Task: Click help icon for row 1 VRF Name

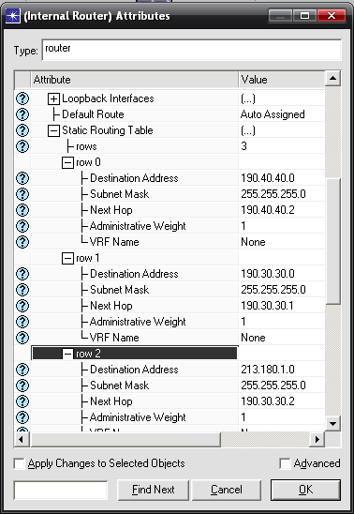Action: (x=22, y=338)
